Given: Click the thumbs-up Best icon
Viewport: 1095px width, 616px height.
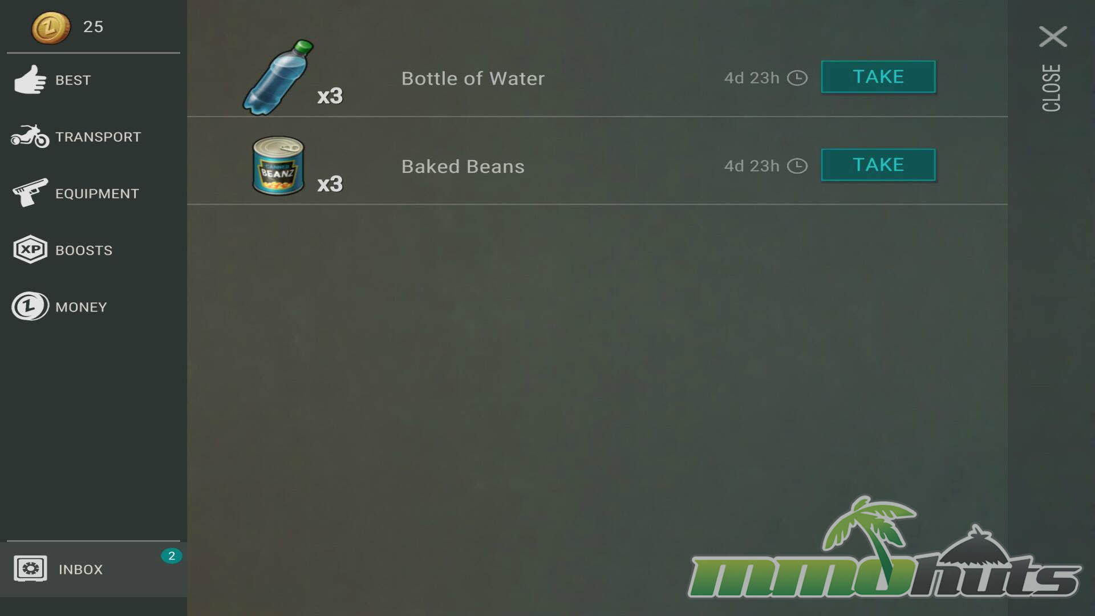Looking at the screenshot, I should (30, 79).
